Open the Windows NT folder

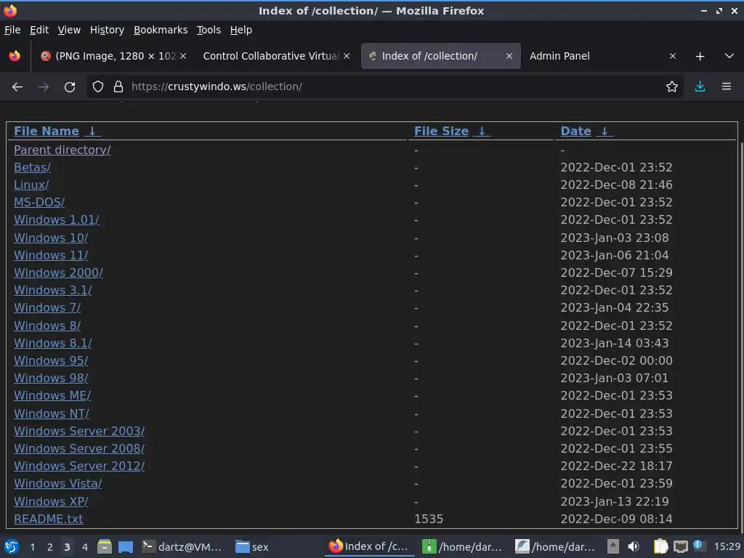(x=52, y=413)
